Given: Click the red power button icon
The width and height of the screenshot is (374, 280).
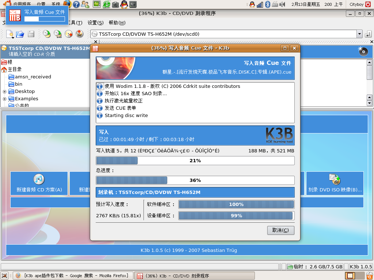Looking at the screenshot, I should click(x=368, y=4).
